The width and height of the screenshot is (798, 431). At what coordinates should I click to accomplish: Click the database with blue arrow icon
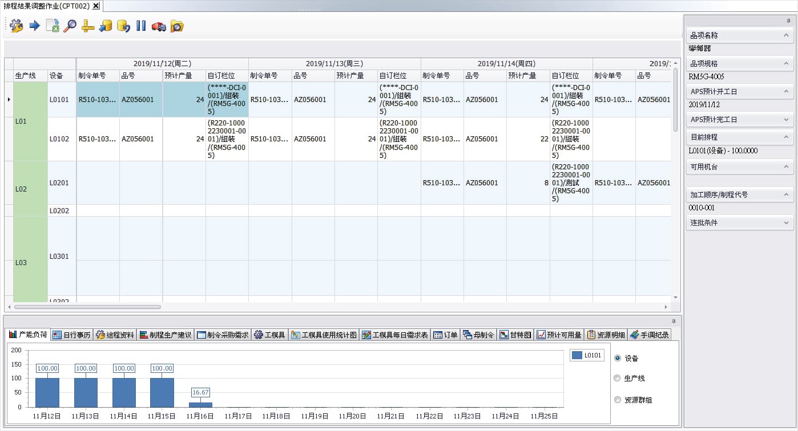pyautogui.click(x=106, y=26)
